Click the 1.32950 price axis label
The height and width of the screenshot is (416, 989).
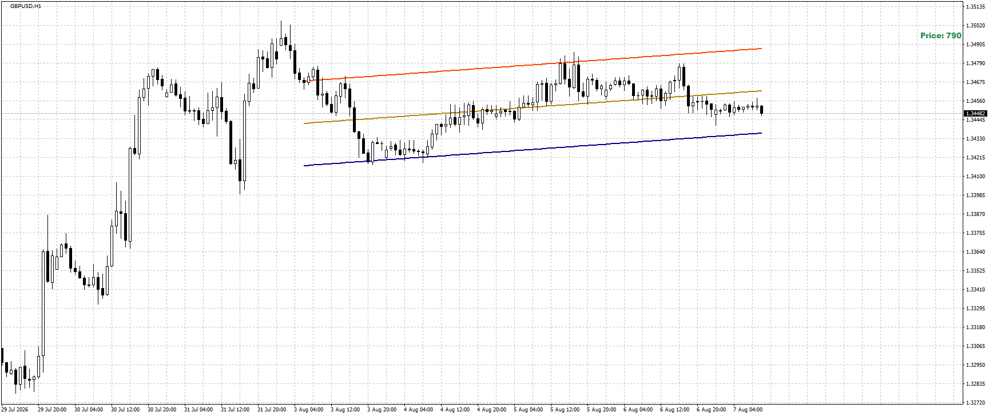click(975, 365)
